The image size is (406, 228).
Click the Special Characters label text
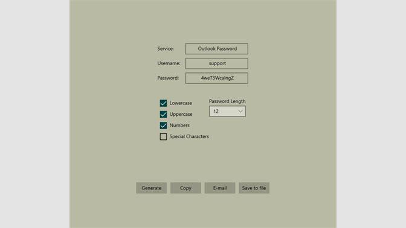[x=189, y=136]
